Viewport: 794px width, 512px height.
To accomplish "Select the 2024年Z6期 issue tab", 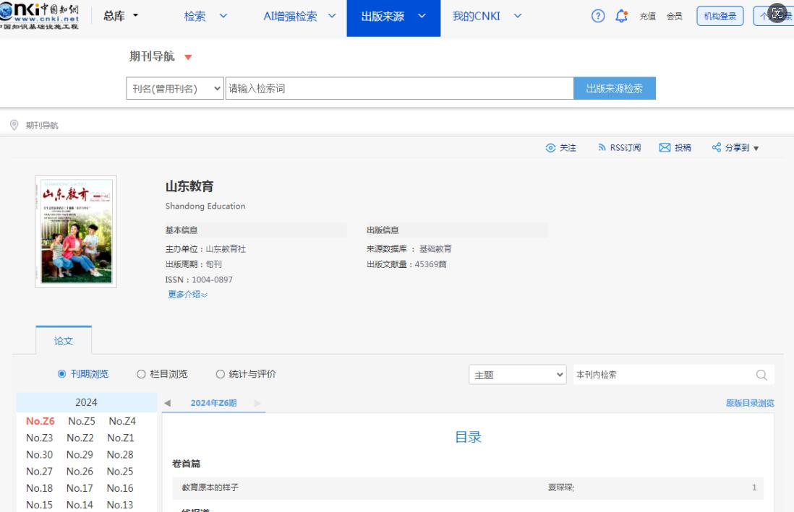I will pyautogui.click(x=214, y=403).
